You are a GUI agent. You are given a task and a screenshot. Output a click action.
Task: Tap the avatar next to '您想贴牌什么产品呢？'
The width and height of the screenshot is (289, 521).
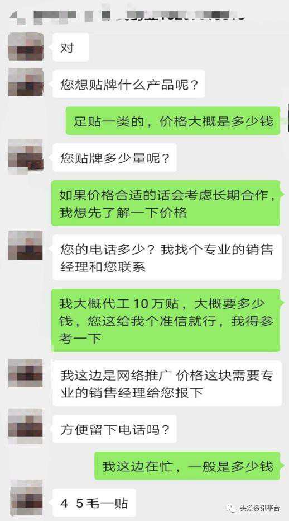pyautogui.click(x=26, y=82)
